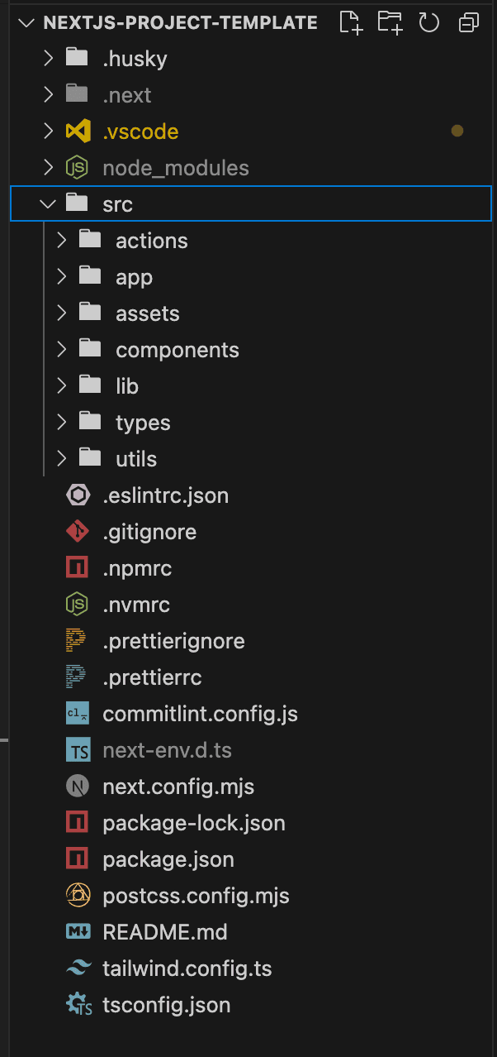497x1057 pixels.
Task: Click the New File icon in Explorer toolbar
Action: point(350,22)
